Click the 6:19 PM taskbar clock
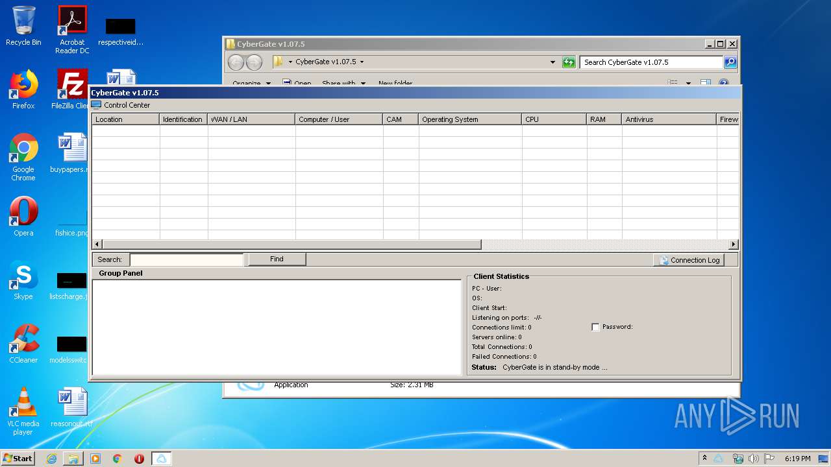 tap(797, 459)
